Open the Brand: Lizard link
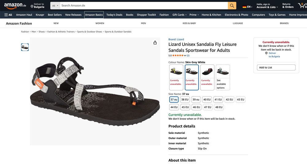Image resolution: width=307 pixels, height=164 pixels. (176, 39)
